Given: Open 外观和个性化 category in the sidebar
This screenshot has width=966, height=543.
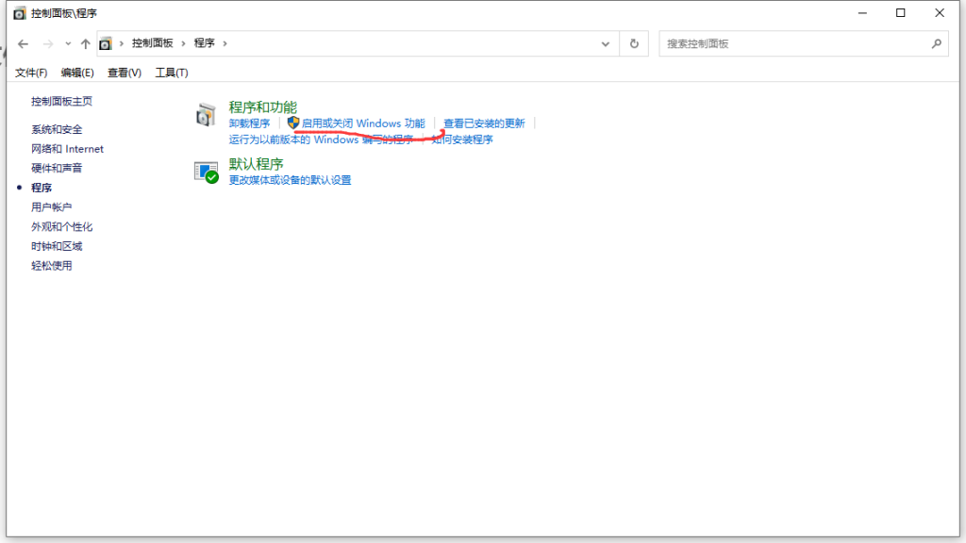Looking at the screenshot, I should (x=61, y=227).
